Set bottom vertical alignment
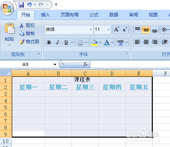The image size is (170, 147). 154,30
